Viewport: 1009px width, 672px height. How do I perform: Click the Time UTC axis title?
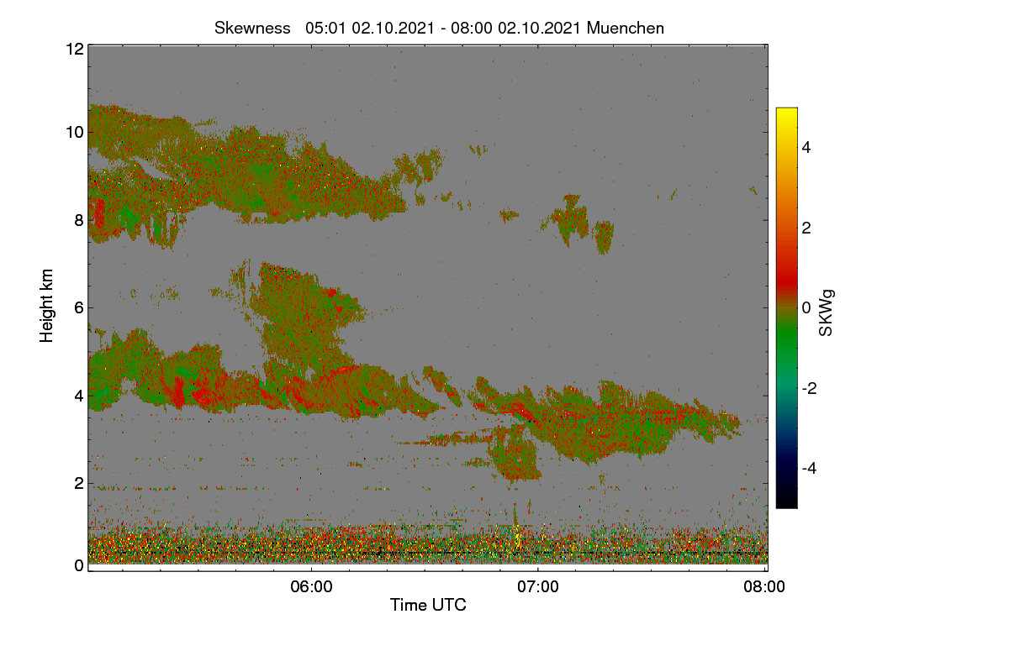428,605
